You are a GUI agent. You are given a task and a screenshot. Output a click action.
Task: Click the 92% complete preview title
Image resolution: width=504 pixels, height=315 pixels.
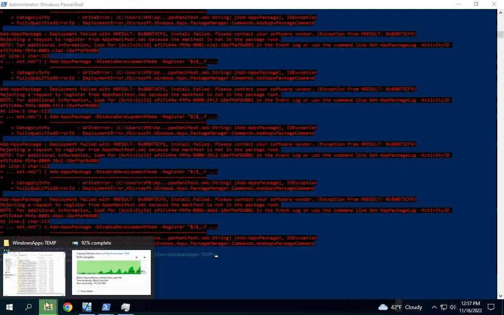pyautogui.click(x=96, y=243)
